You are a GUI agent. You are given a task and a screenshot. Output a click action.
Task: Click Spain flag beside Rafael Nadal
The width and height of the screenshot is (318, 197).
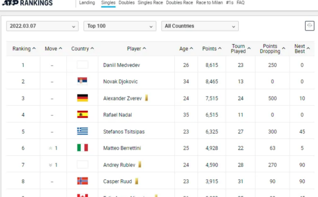click(x=82, y=114)
